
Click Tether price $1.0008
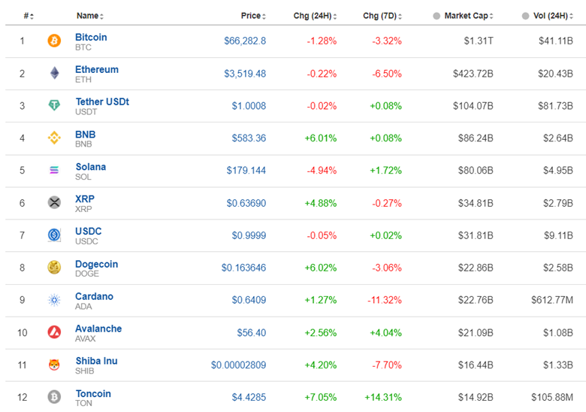pyautogui.click(x=249, y=106)
